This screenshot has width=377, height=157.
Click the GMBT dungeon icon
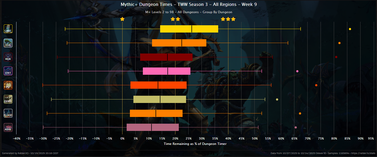(x=8, y=29)
